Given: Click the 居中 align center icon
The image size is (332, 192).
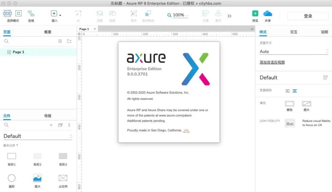Looking at the screenshot, I should click(218, 13).
